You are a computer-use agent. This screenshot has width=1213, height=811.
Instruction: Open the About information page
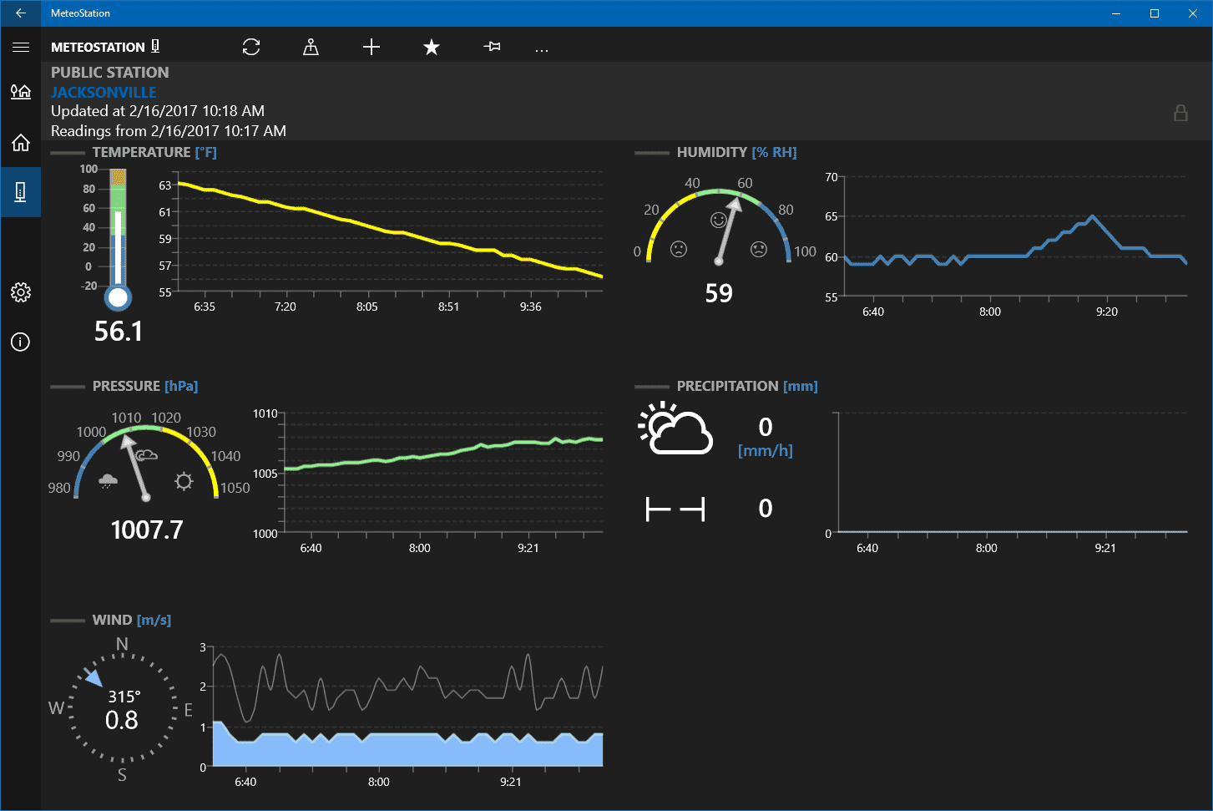pos(20,342)
